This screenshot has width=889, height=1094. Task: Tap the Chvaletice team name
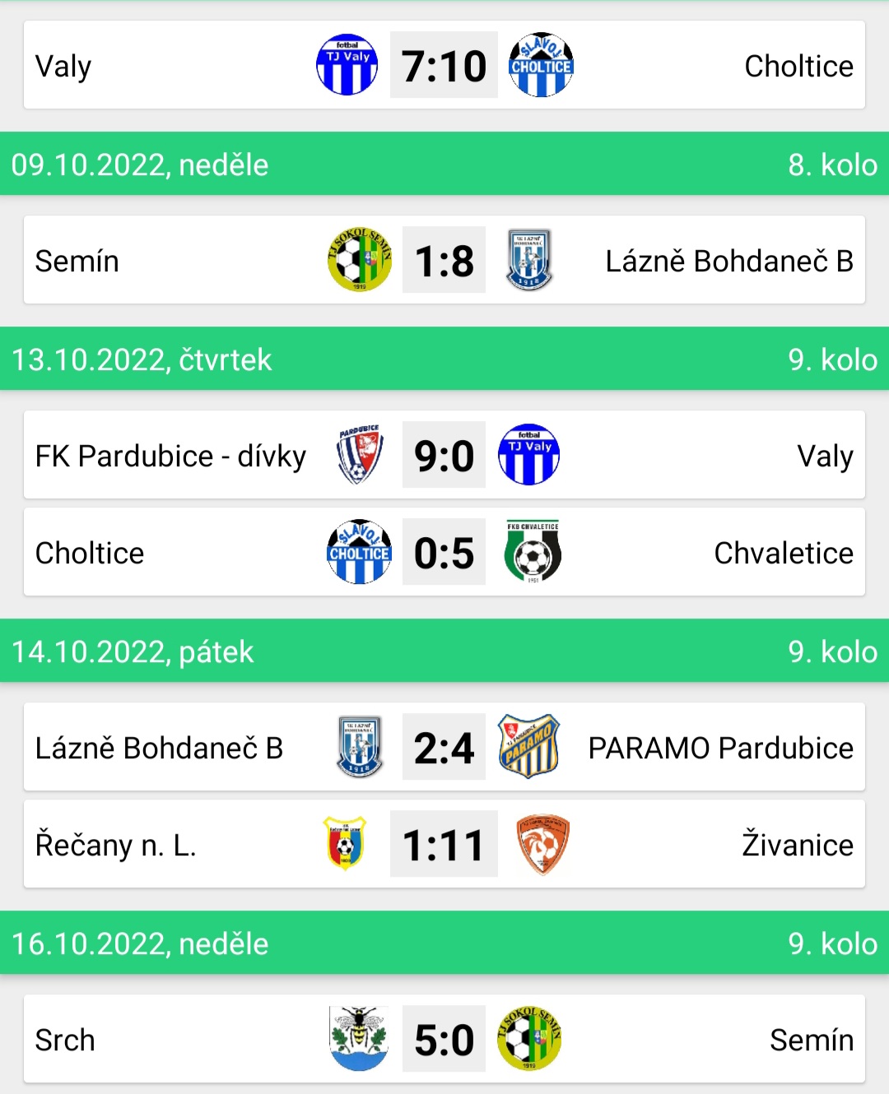point(784,553)
